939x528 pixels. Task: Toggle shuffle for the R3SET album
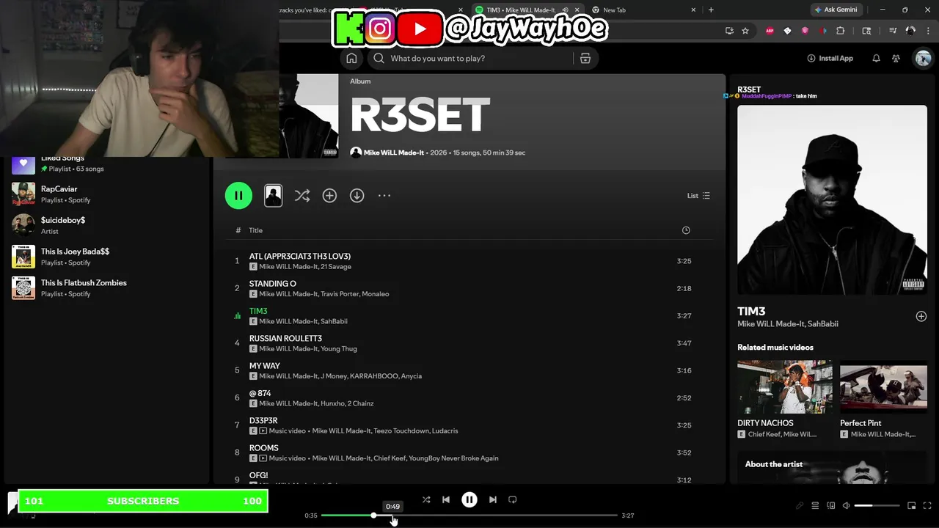tap(302, 196)
